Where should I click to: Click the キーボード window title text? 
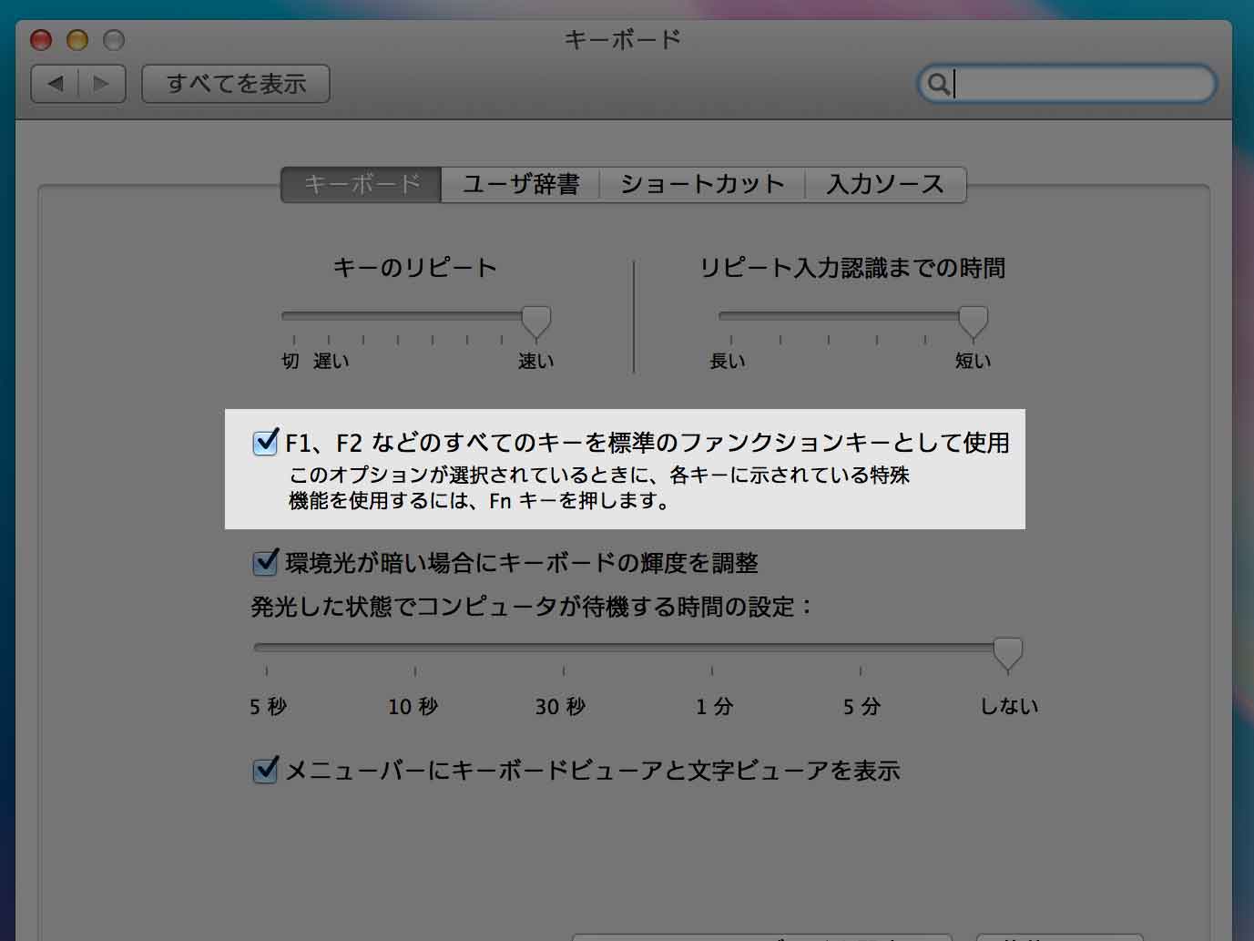pos(623,39)
